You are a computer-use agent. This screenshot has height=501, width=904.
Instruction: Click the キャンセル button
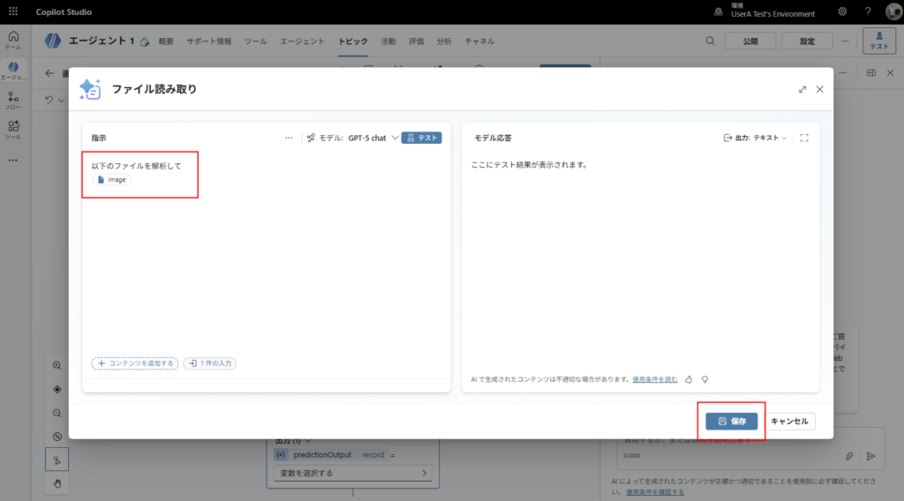click(x=789, y=422)
